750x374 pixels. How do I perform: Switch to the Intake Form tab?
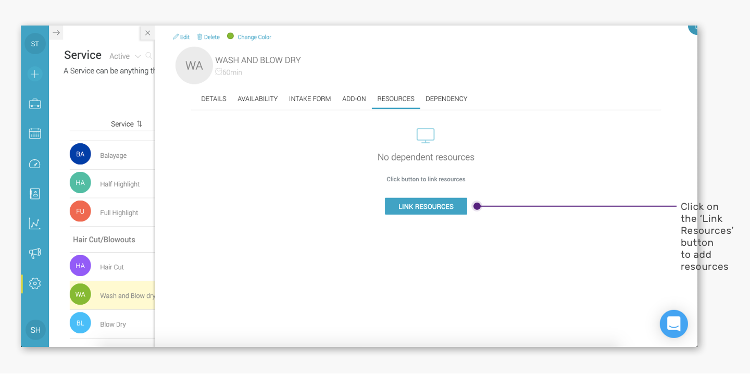(x=310, y=99)
